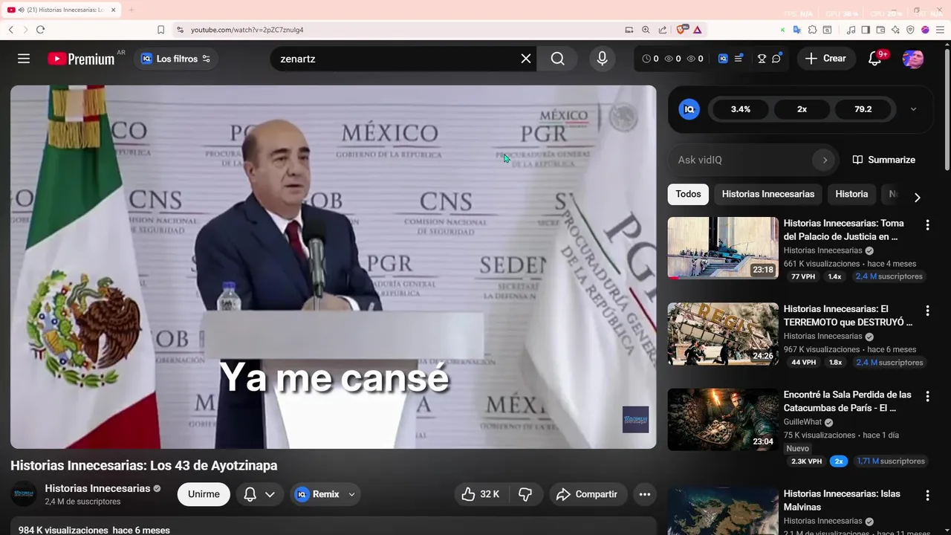Image resolution: width=951 pixels, height=535 pixels.
Task: Open the Catacumbas de París video thumbnail
Action: pyautogui.click(x=723, y=420)
